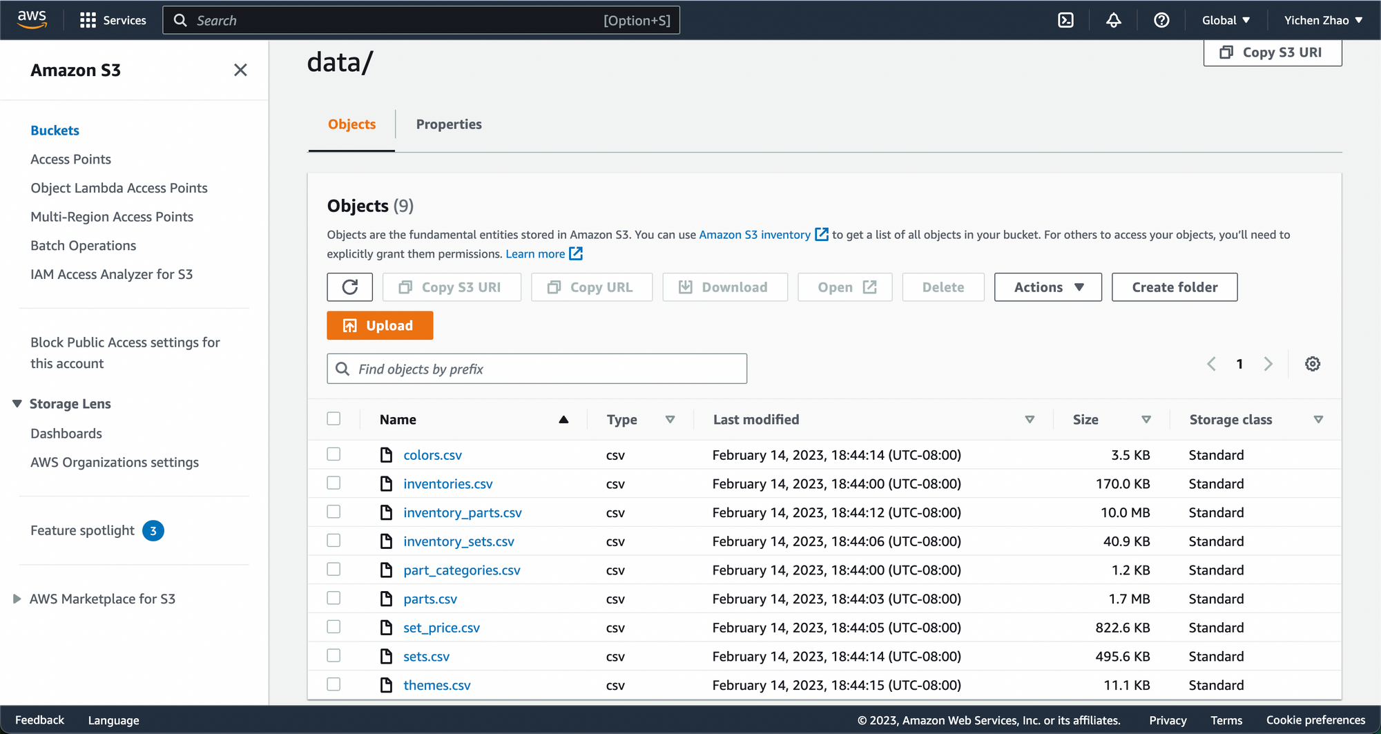1381x734 pixels.
Task: Click file icon beside inventories.csv
Action: coord(387,483)
